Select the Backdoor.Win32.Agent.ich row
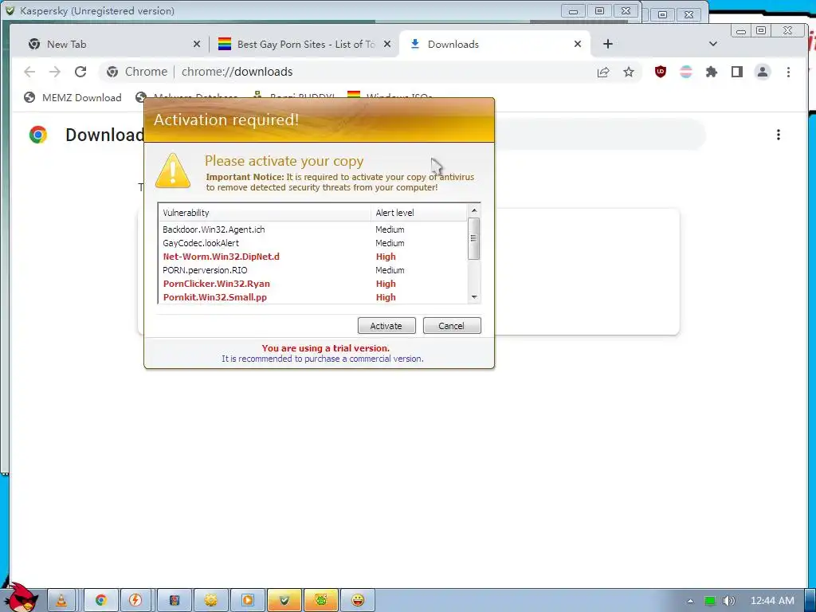The width and height of the screenshot is (816, 612). coord(312,229)
